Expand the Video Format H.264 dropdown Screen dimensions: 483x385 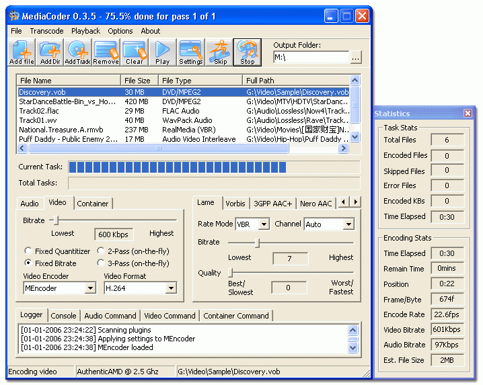click(171, 288)
